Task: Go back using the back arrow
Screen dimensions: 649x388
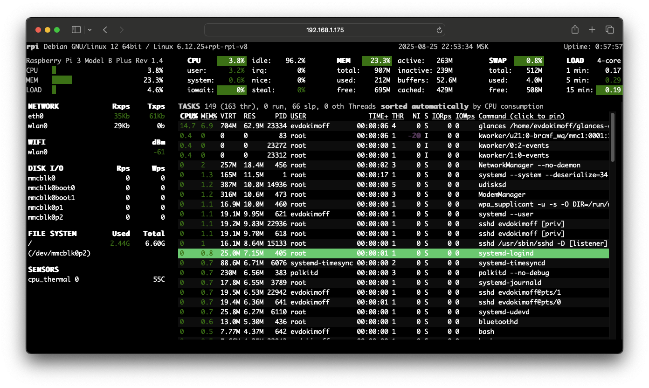Action: [x=105, y=30]
